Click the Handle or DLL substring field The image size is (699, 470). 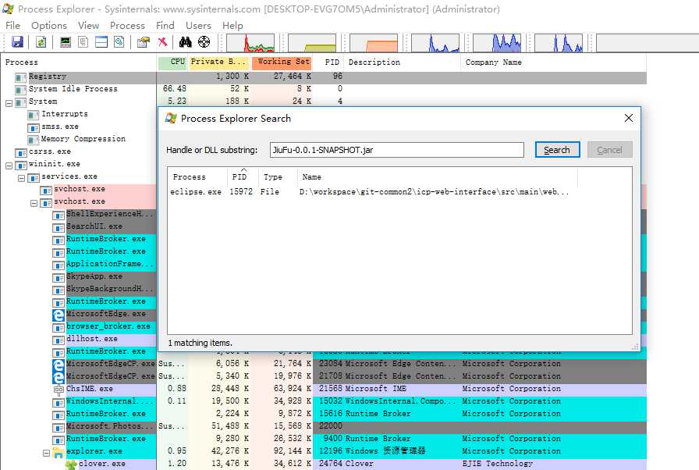(397, 150)
